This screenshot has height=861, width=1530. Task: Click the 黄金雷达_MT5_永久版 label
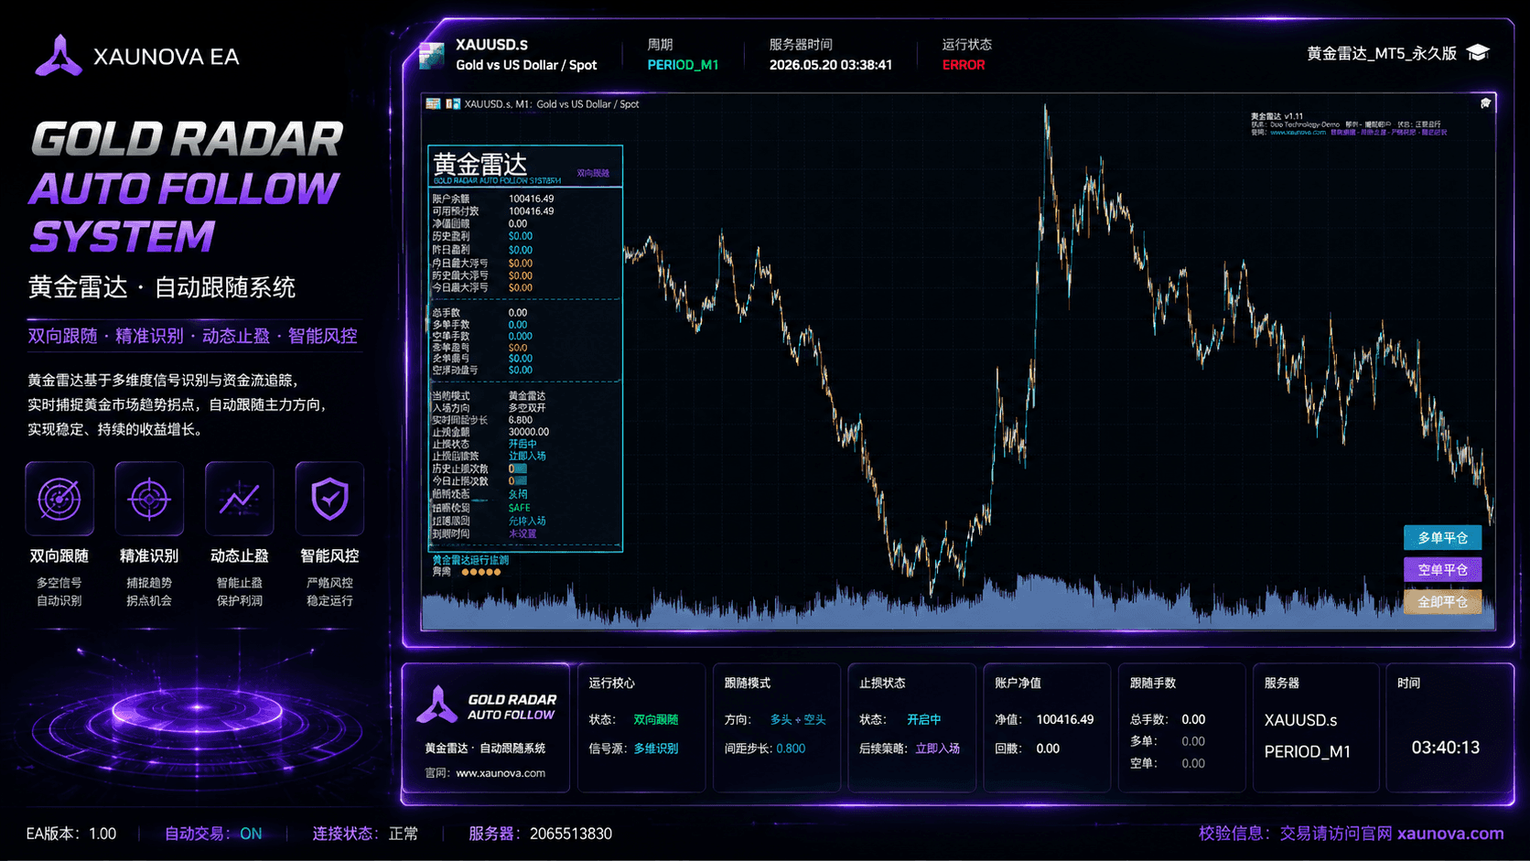tap(1382, 53)
